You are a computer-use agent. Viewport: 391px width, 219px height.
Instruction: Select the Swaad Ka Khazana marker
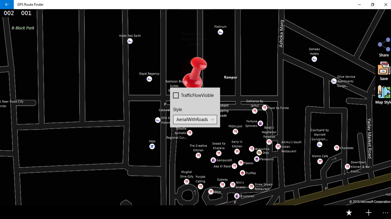tap(219, 153)
